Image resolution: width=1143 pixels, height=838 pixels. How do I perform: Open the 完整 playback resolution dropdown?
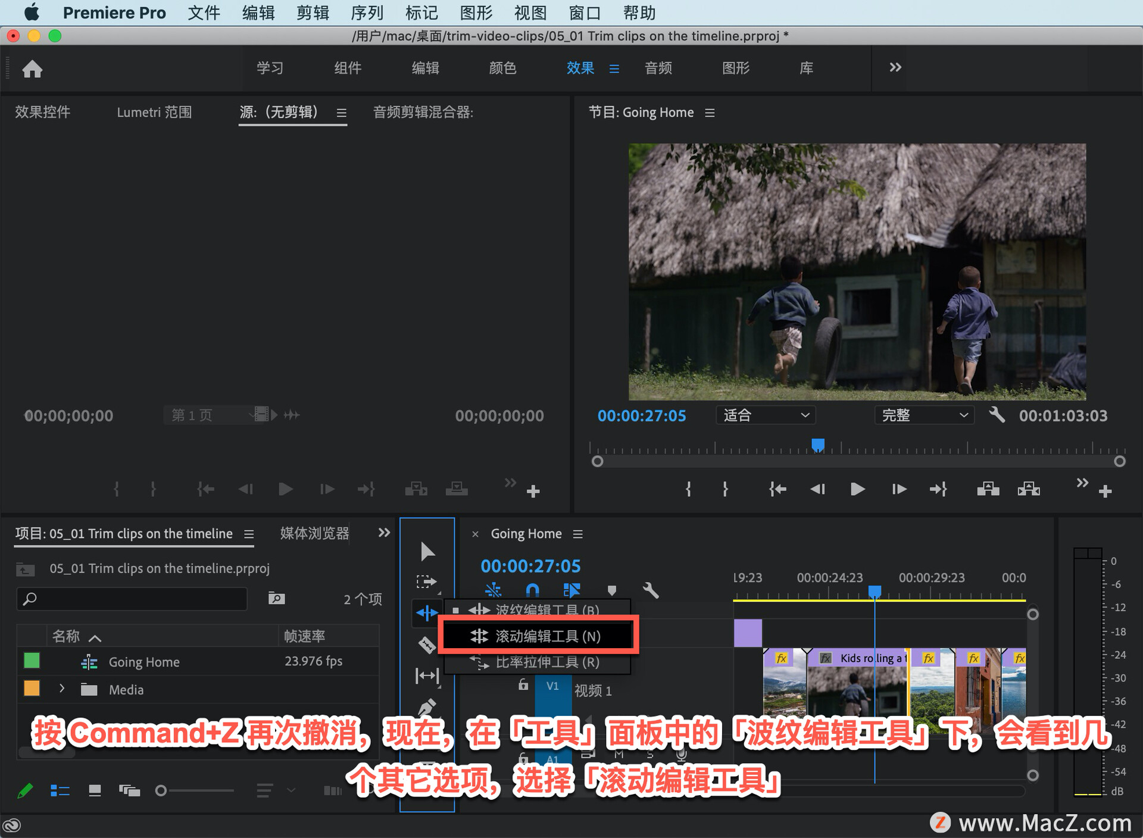point(924,415)
